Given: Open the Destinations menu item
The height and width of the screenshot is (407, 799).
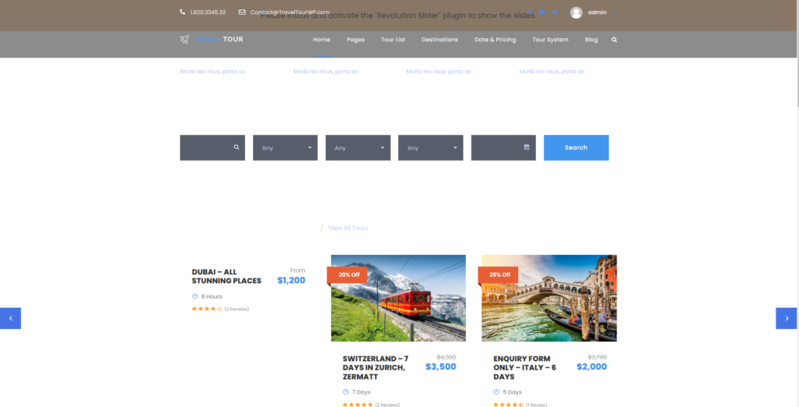Looking at the screenshot, I should point(439,40).
